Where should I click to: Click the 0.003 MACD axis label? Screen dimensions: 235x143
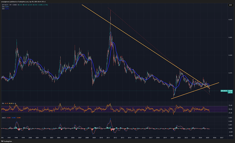pos(230,118)
